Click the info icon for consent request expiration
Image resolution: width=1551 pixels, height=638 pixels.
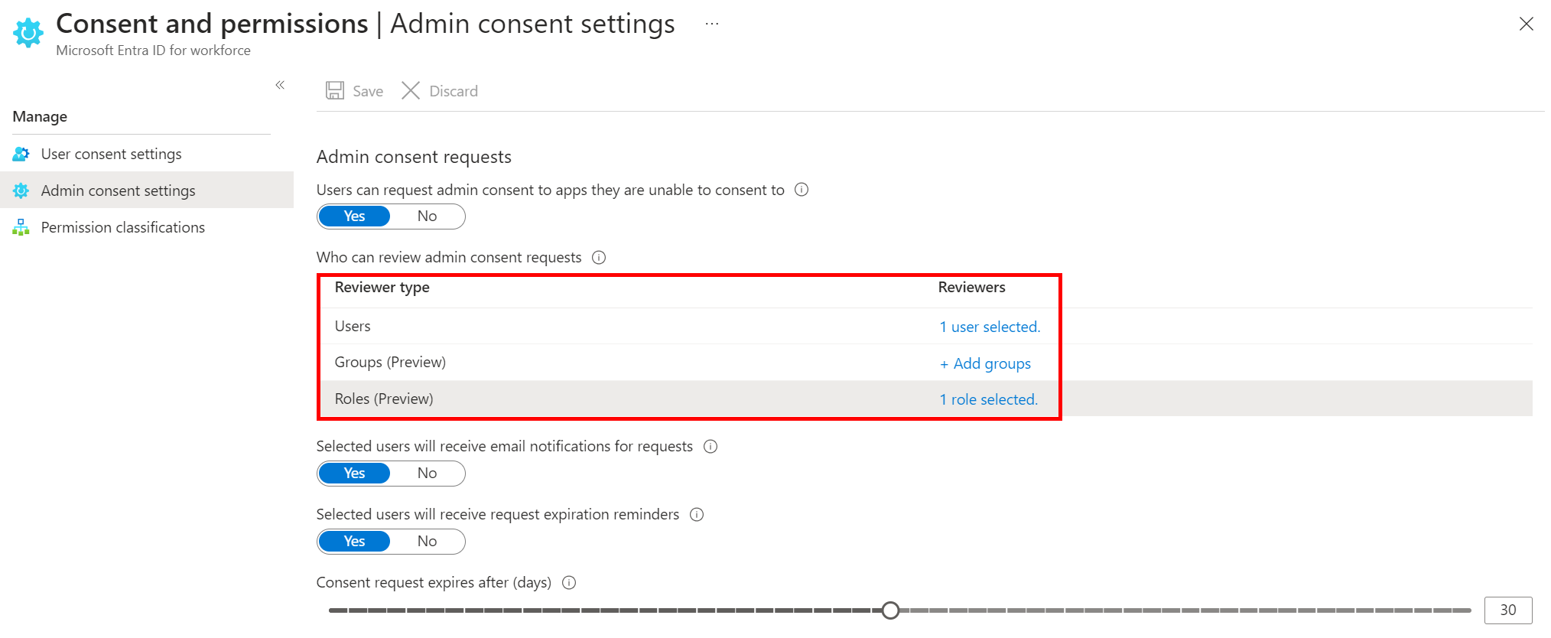coord(568,582)
